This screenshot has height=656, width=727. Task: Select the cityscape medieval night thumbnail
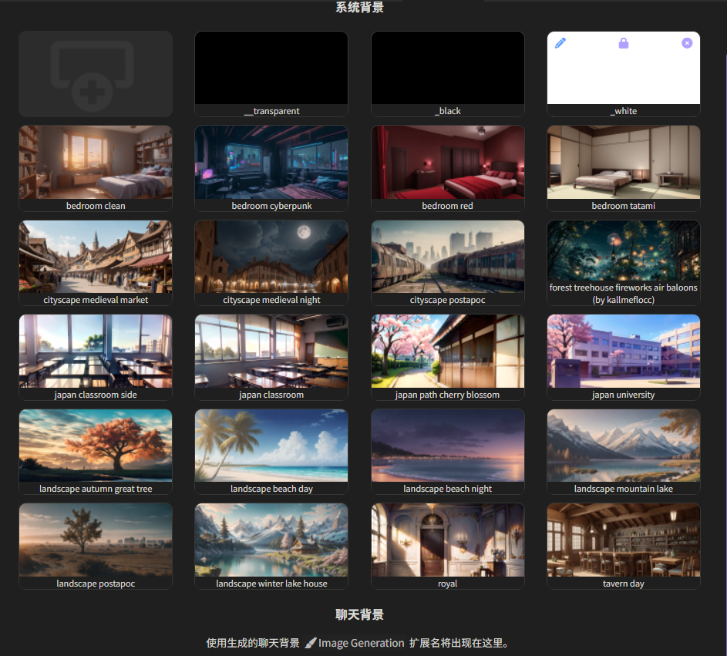pyautogui.click(x=271, y=257)
